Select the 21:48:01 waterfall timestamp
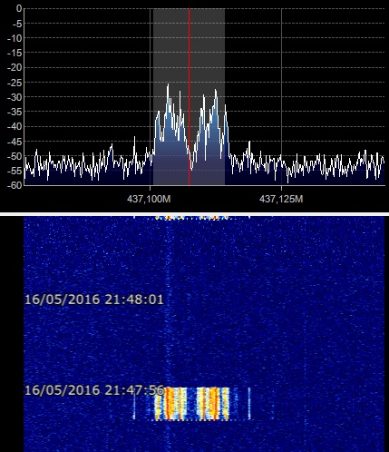This screenshot has height=452, width=389. (94, 300)
